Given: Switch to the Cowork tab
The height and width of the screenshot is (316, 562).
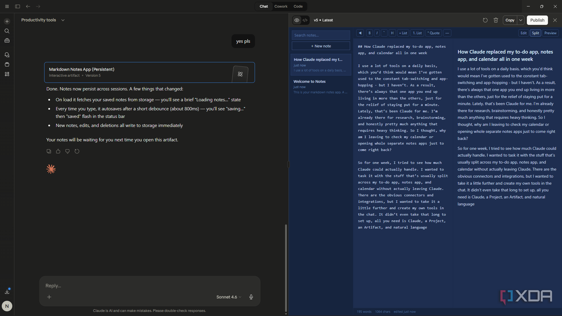Looking at the screenshot, I should click(x=281, y=6).
